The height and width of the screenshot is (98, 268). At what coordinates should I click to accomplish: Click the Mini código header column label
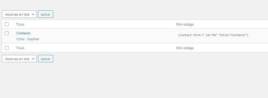pyautogui.click(x=185, y=24)
